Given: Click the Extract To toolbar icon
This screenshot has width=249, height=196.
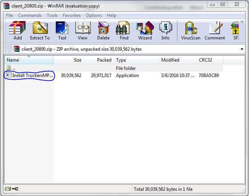Looking at the screenshot, I should click(40, 30).
